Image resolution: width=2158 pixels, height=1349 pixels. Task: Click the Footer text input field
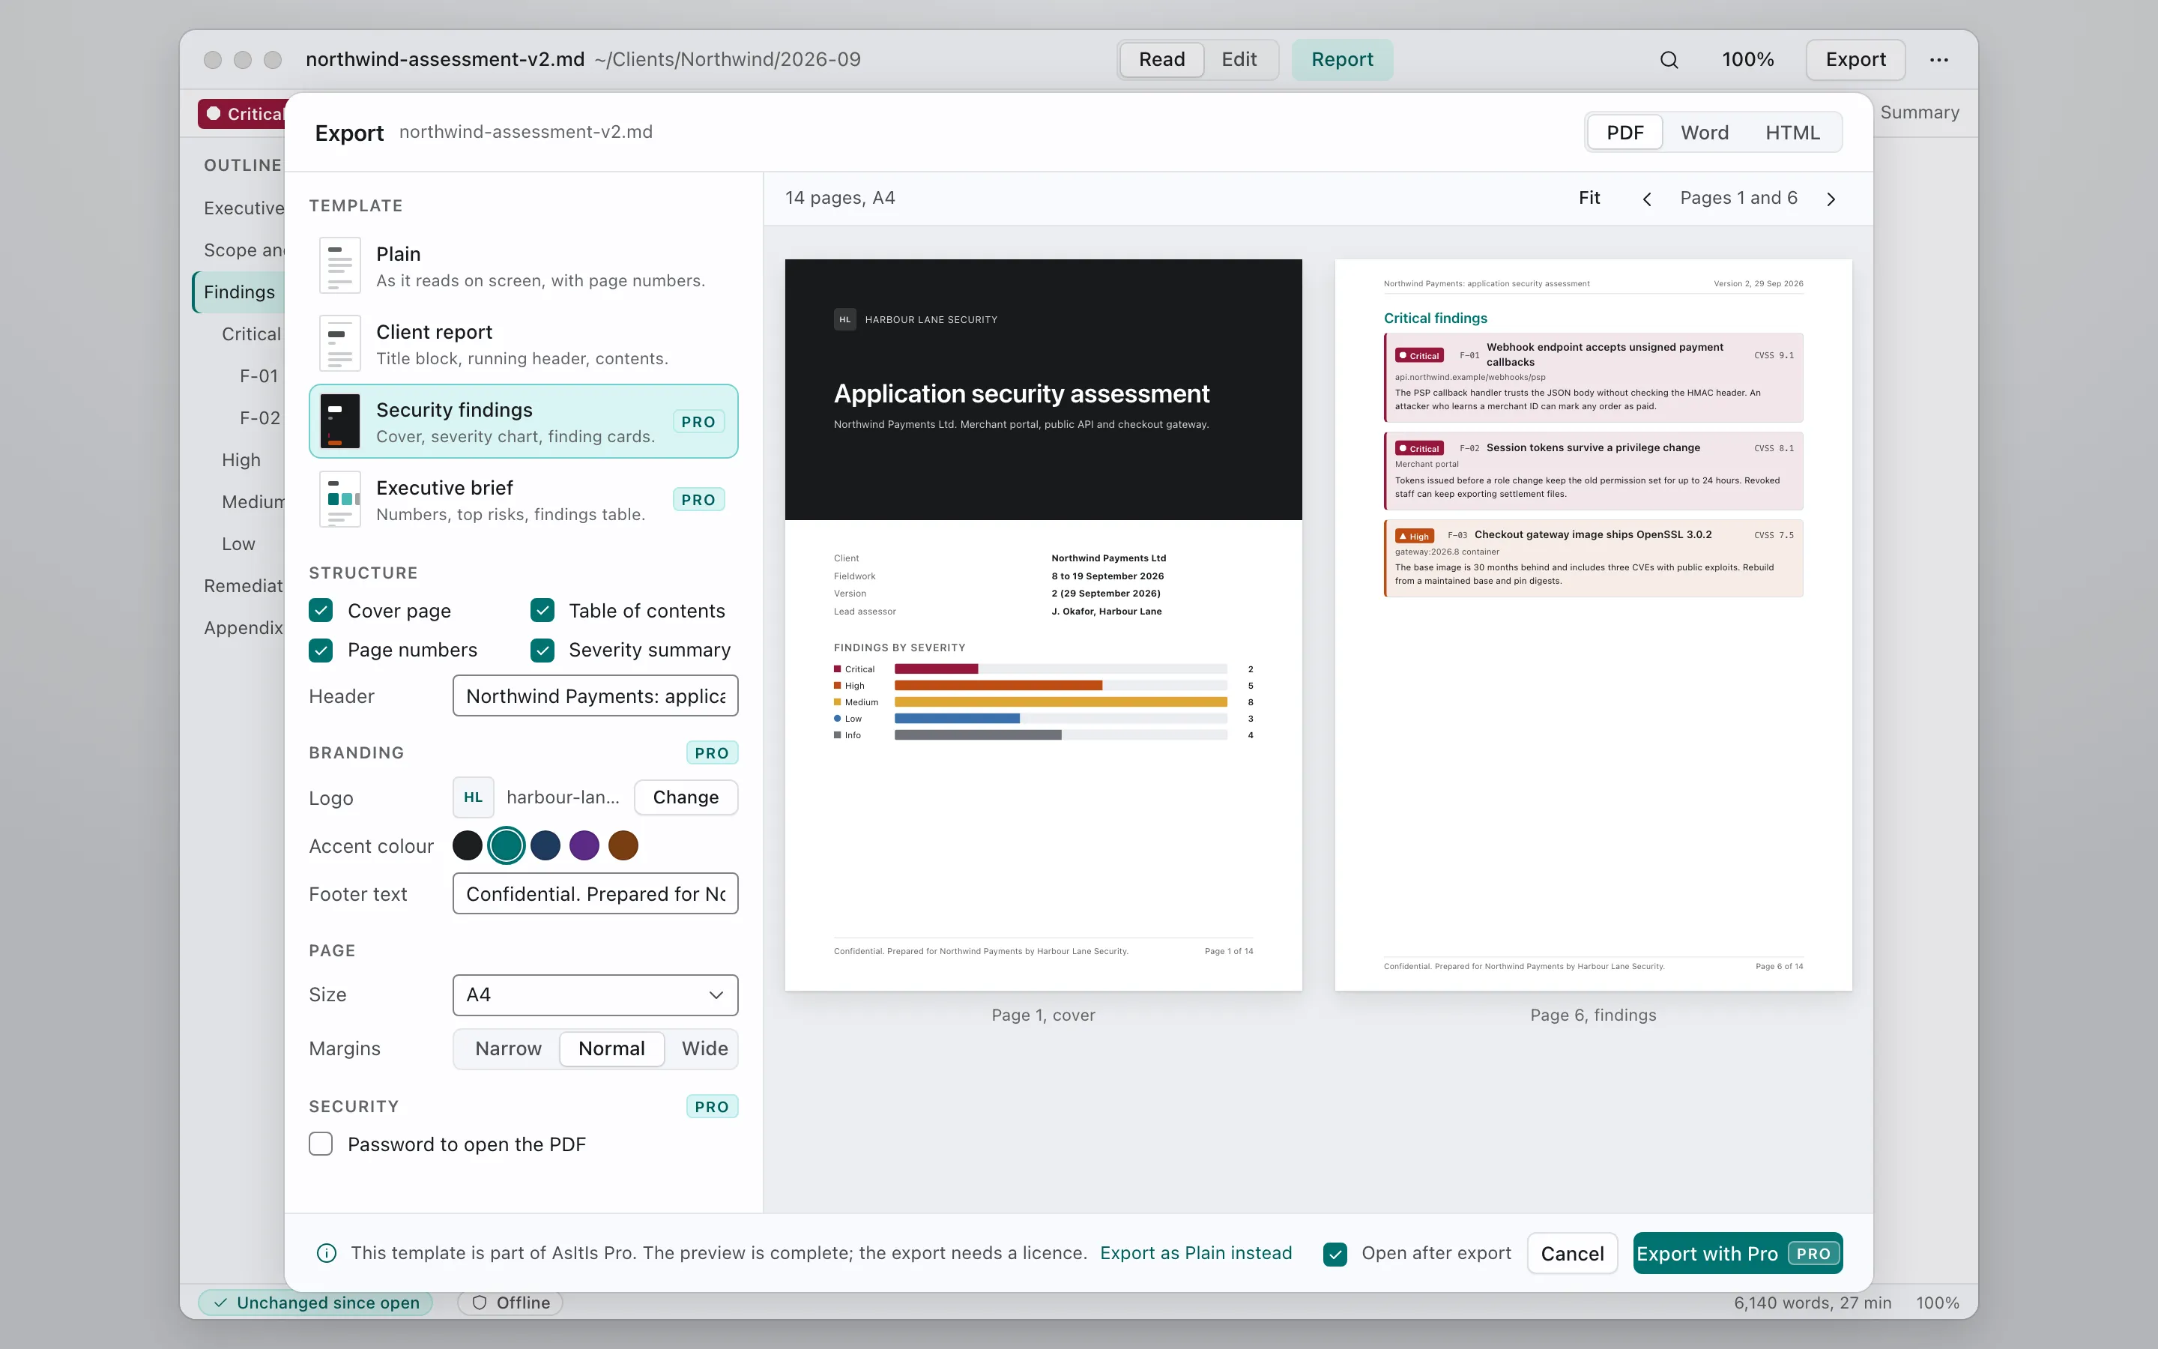pos(595,894)
